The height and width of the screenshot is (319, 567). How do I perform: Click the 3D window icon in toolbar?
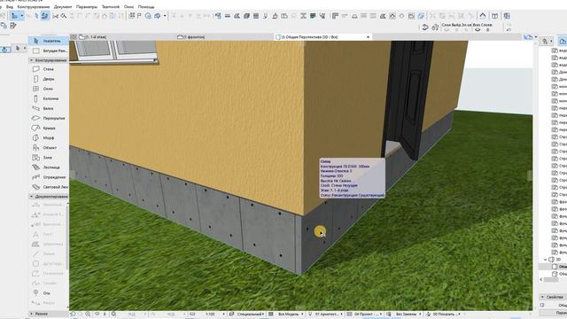click(158, 16)
